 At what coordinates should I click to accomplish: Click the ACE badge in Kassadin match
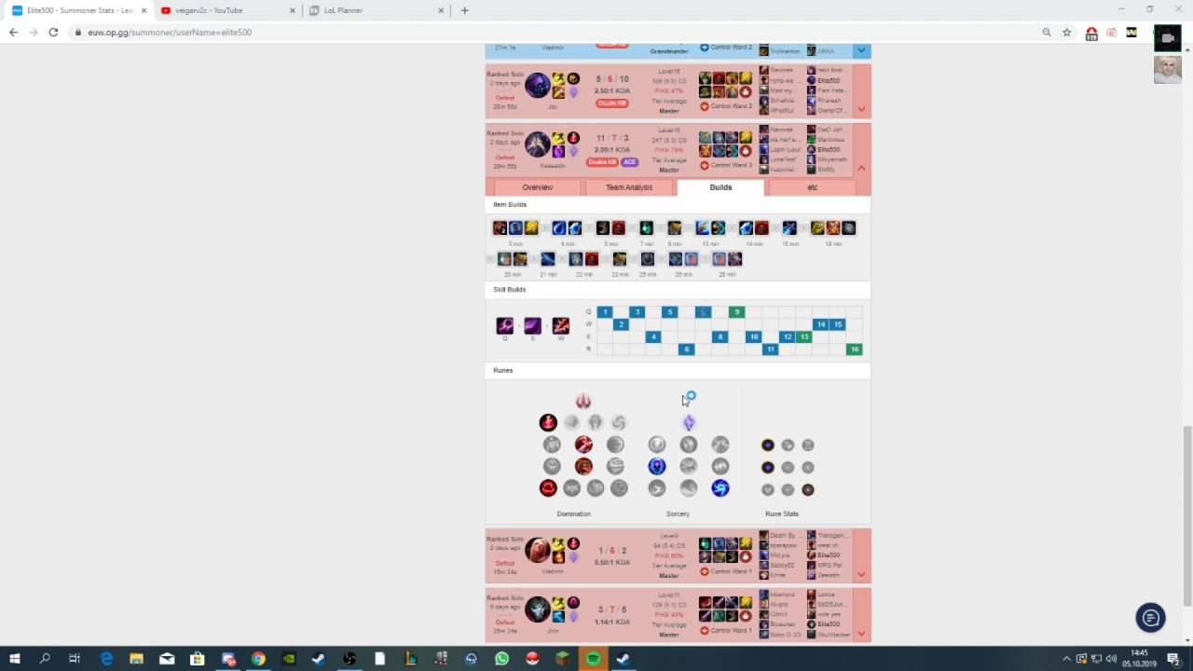click(x=630, y=162)
